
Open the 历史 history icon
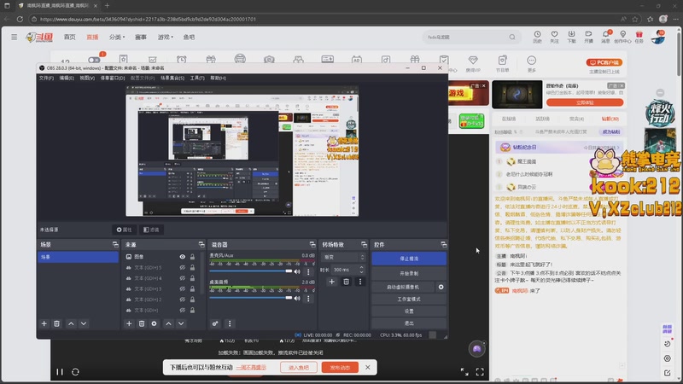[x=538, y=37]
